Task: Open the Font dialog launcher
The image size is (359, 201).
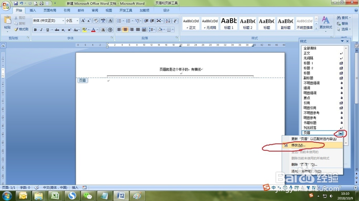Action: click(112, 38)
